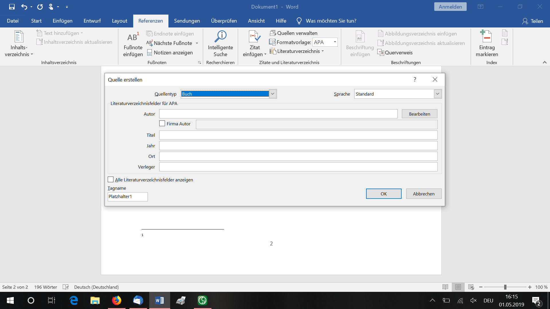Screen dimensions: 550x309
Task: Click the OK button in dialog
Action: 384,194
